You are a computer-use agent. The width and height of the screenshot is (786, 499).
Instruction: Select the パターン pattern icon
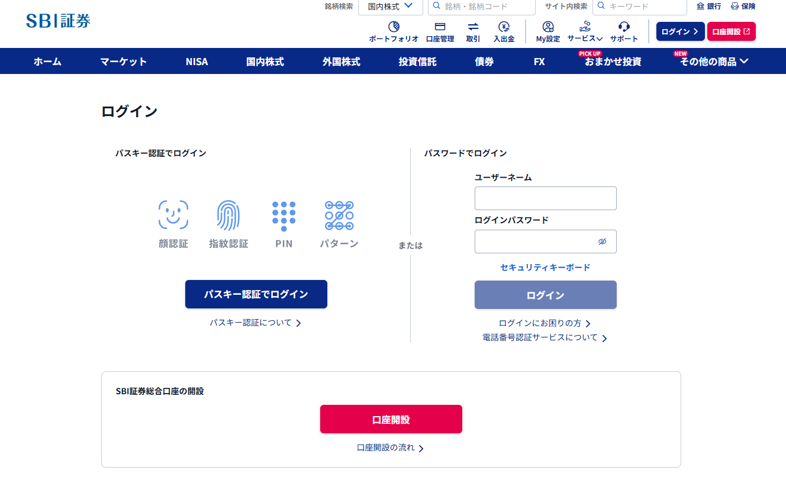coord(339,215)
